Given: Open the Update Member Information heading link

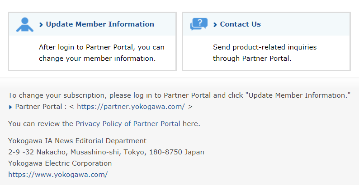Looking at the screenshot, I should (x=100, y=24).
